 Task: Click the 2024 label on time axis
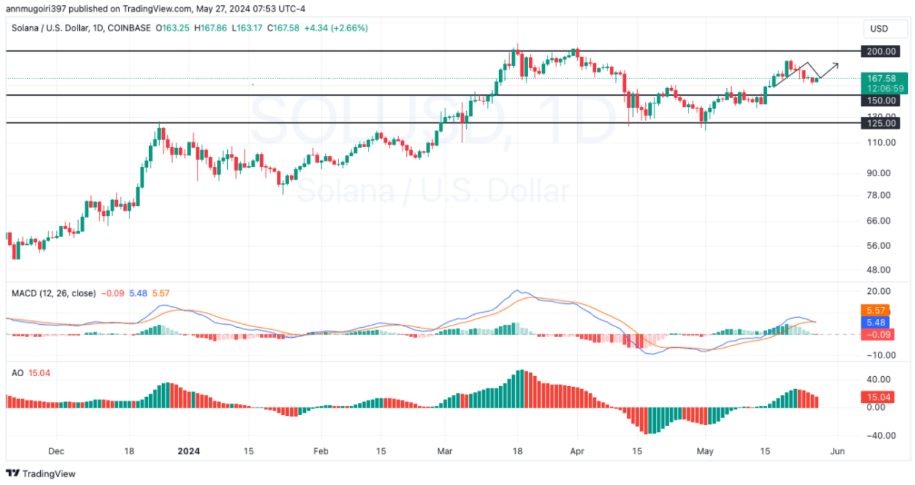(189, 451)
